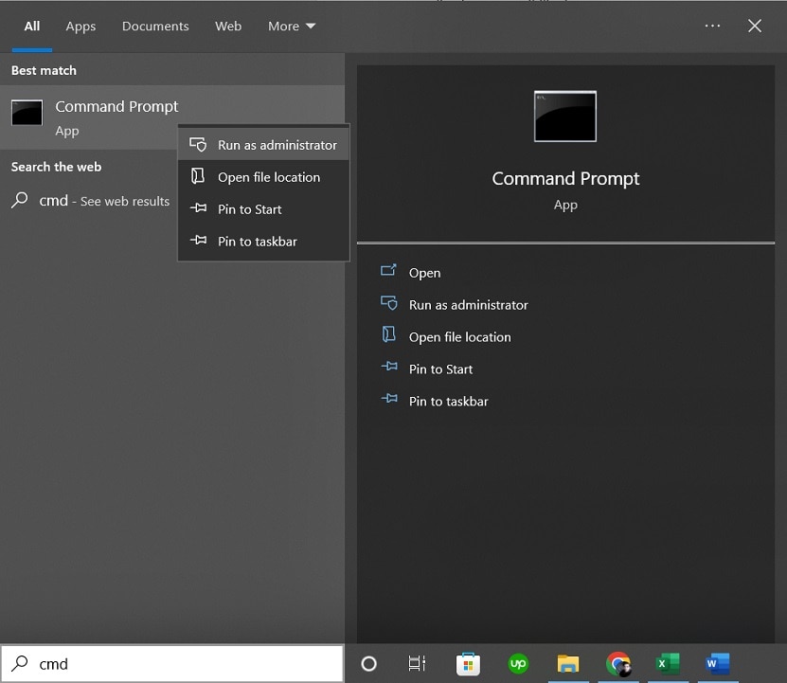Click the Cortana circle icon
This screenshot has height=683, width=787.
coord(369,664)
